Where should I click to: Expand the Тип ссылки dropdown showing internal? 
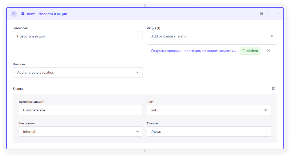(81, 131)
